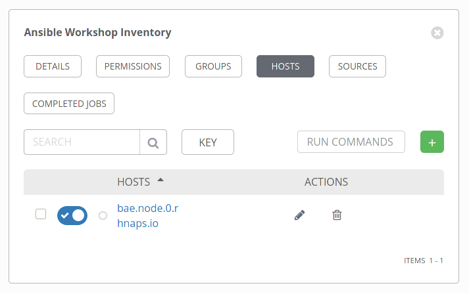Go to the Groups tab
Screen dimensions: 469x294
click(x=213, y=66)
